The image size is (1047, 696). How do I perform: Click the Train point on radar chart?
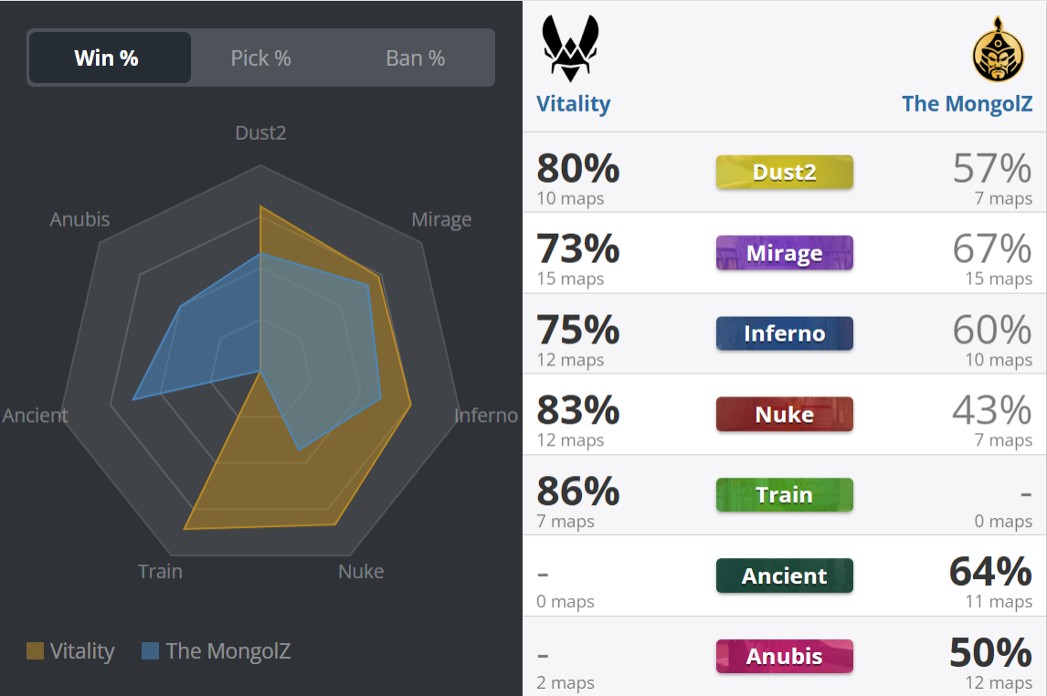[185, 529]
